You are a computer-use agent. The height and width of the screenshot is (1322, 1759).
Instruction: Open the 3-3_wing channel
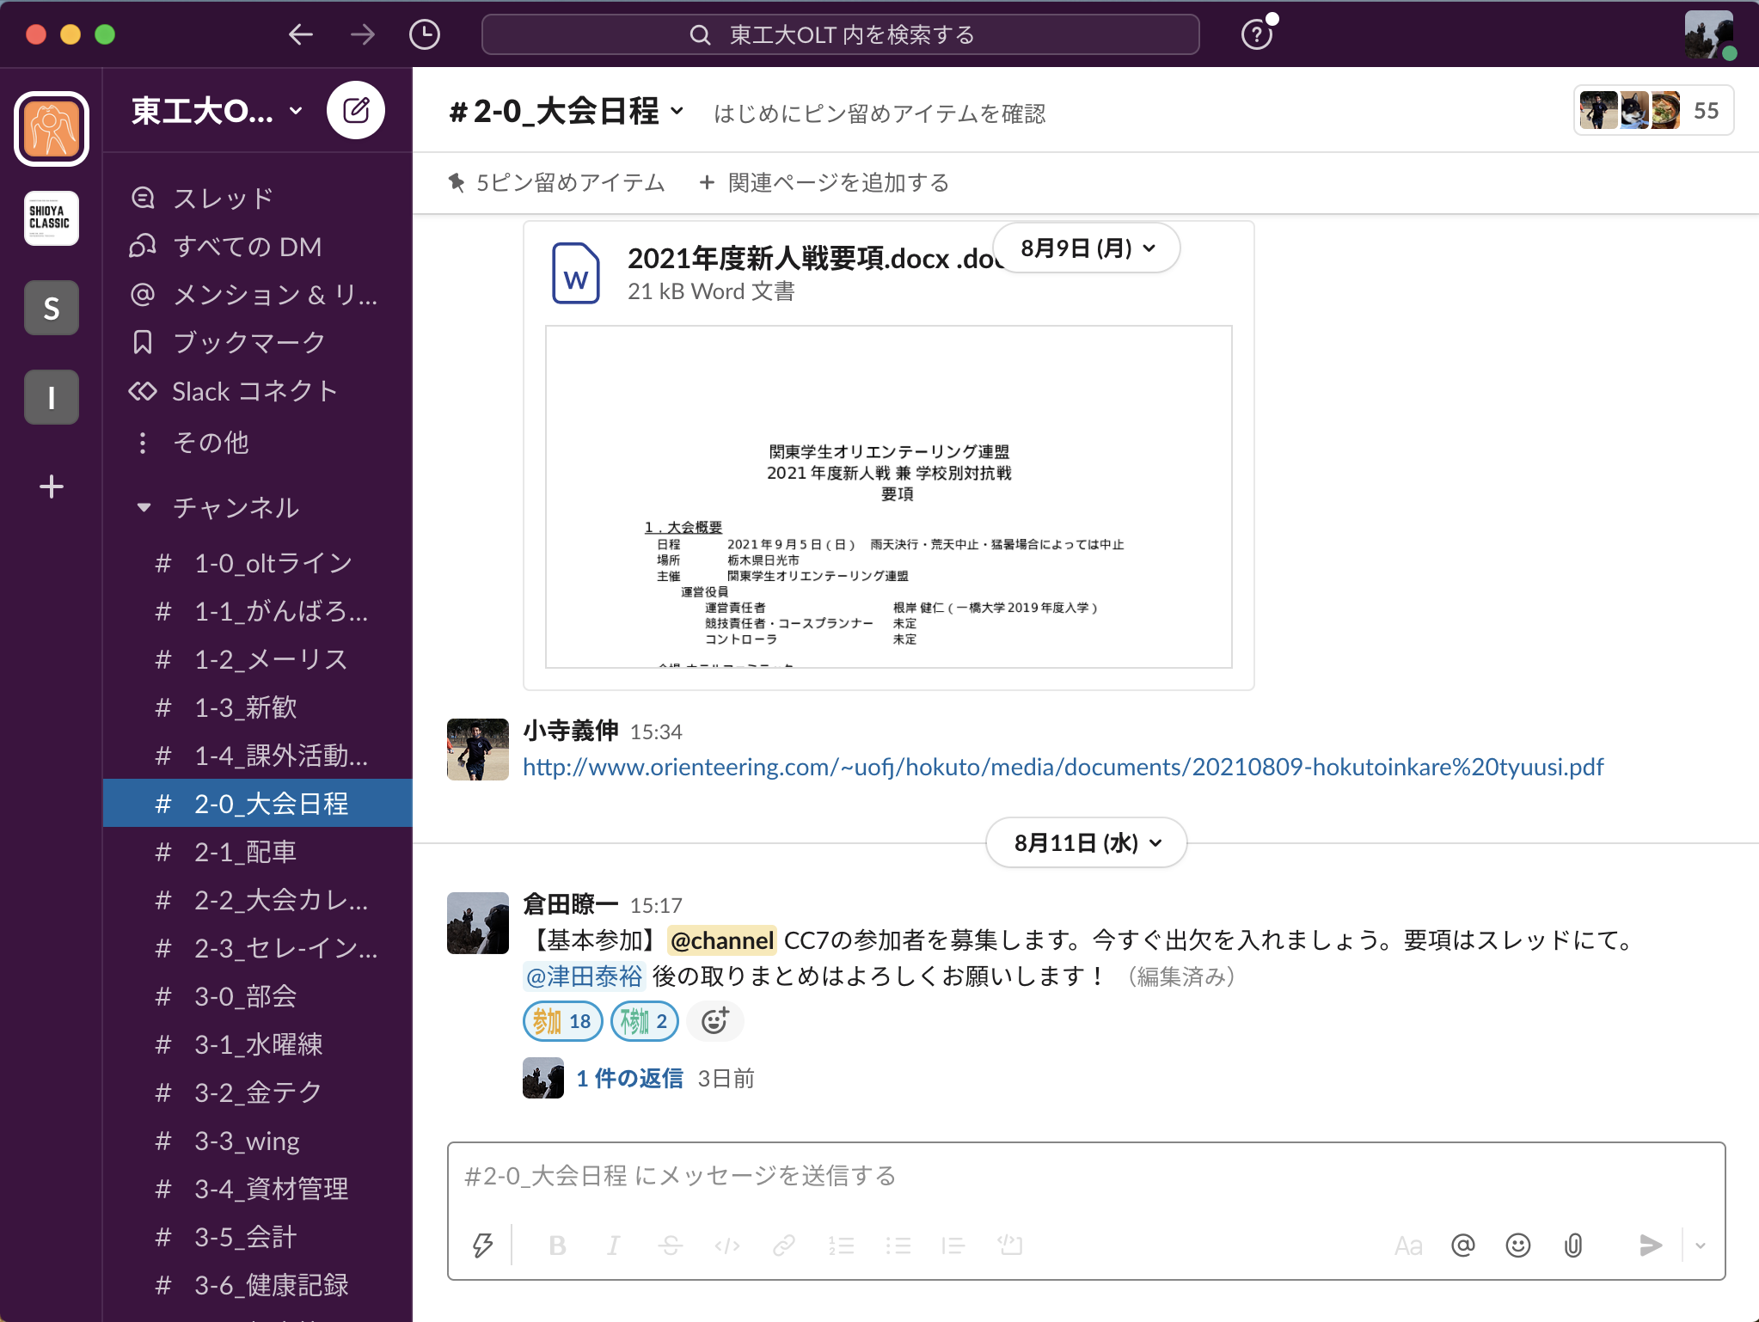tap(258, 1140)
